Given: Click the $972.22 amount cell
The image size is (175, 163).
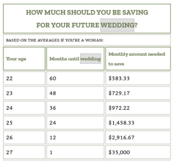Looking at the screenshot, I should 138,108.
